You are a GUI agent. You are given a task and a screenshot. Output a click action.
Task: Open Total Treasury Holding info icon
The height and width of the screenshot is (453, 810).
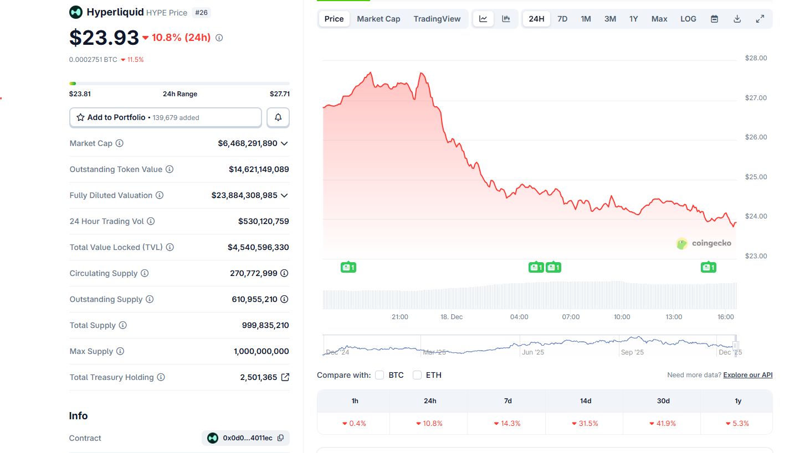point(161,377)
